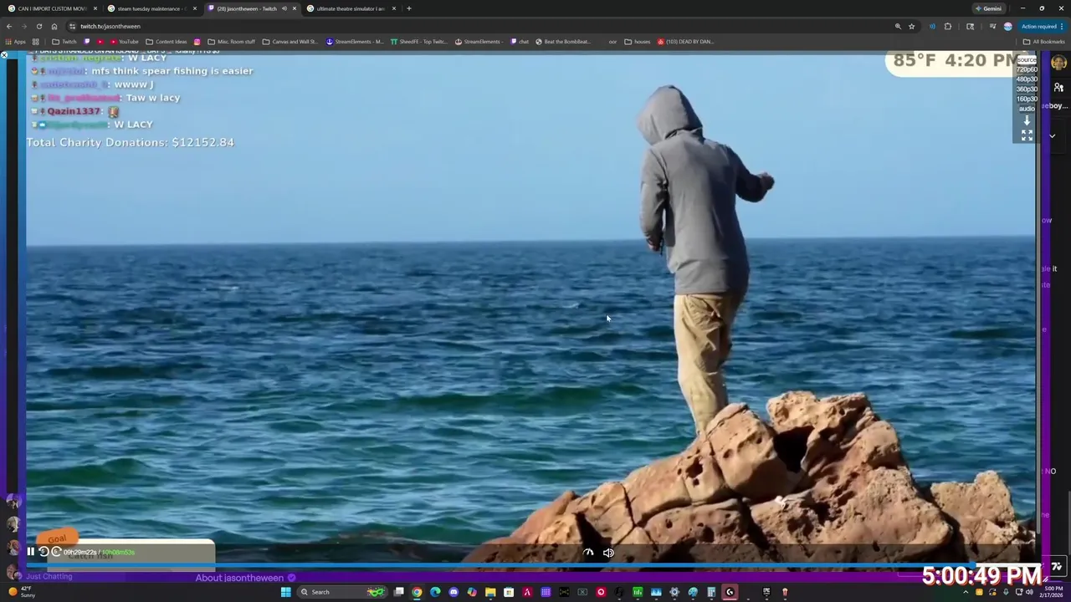Image resolution: width=1071 pixels, height=602 pixels.
Task: Open Microsoft Store from the taskbar
Action: click(509, 592)
